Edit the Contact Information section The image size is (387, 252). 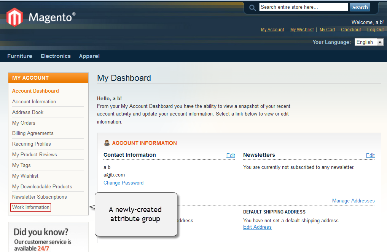click(231, 155)
